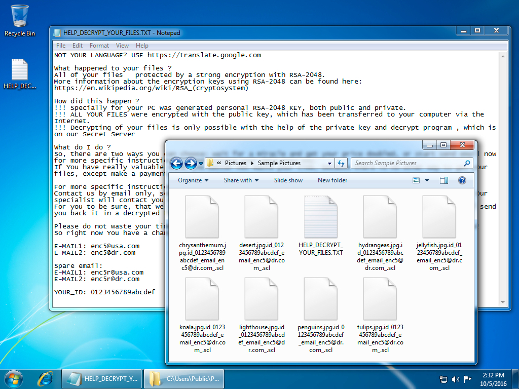This screenshot has width=519, height=389.
Task: Expand the address bar history dropdown
Action: click(329, 163)
